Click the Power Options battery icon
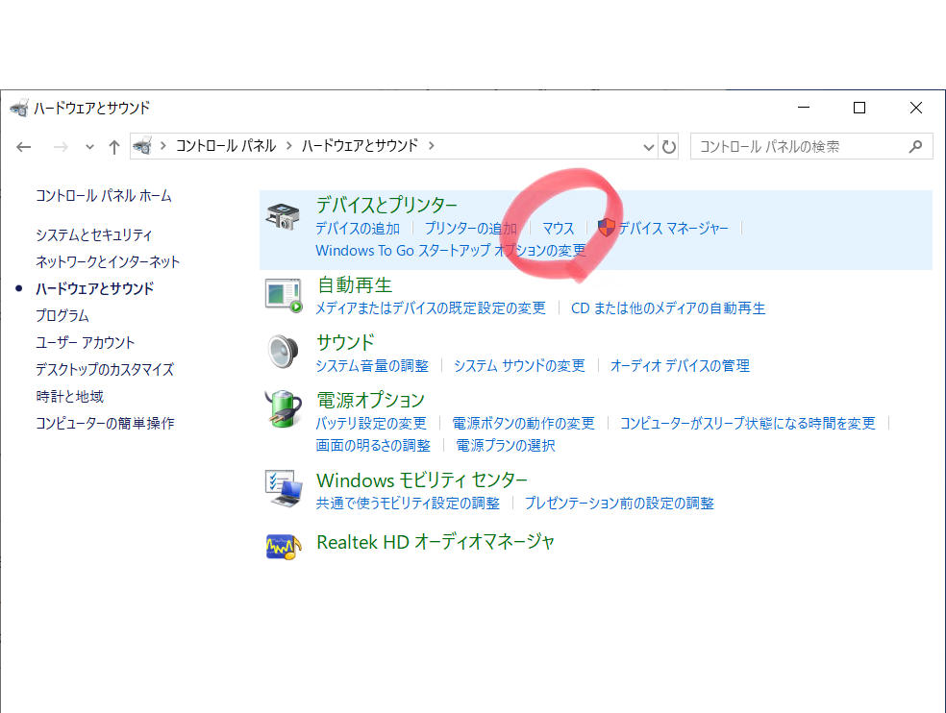 click(x=284, y=410)
